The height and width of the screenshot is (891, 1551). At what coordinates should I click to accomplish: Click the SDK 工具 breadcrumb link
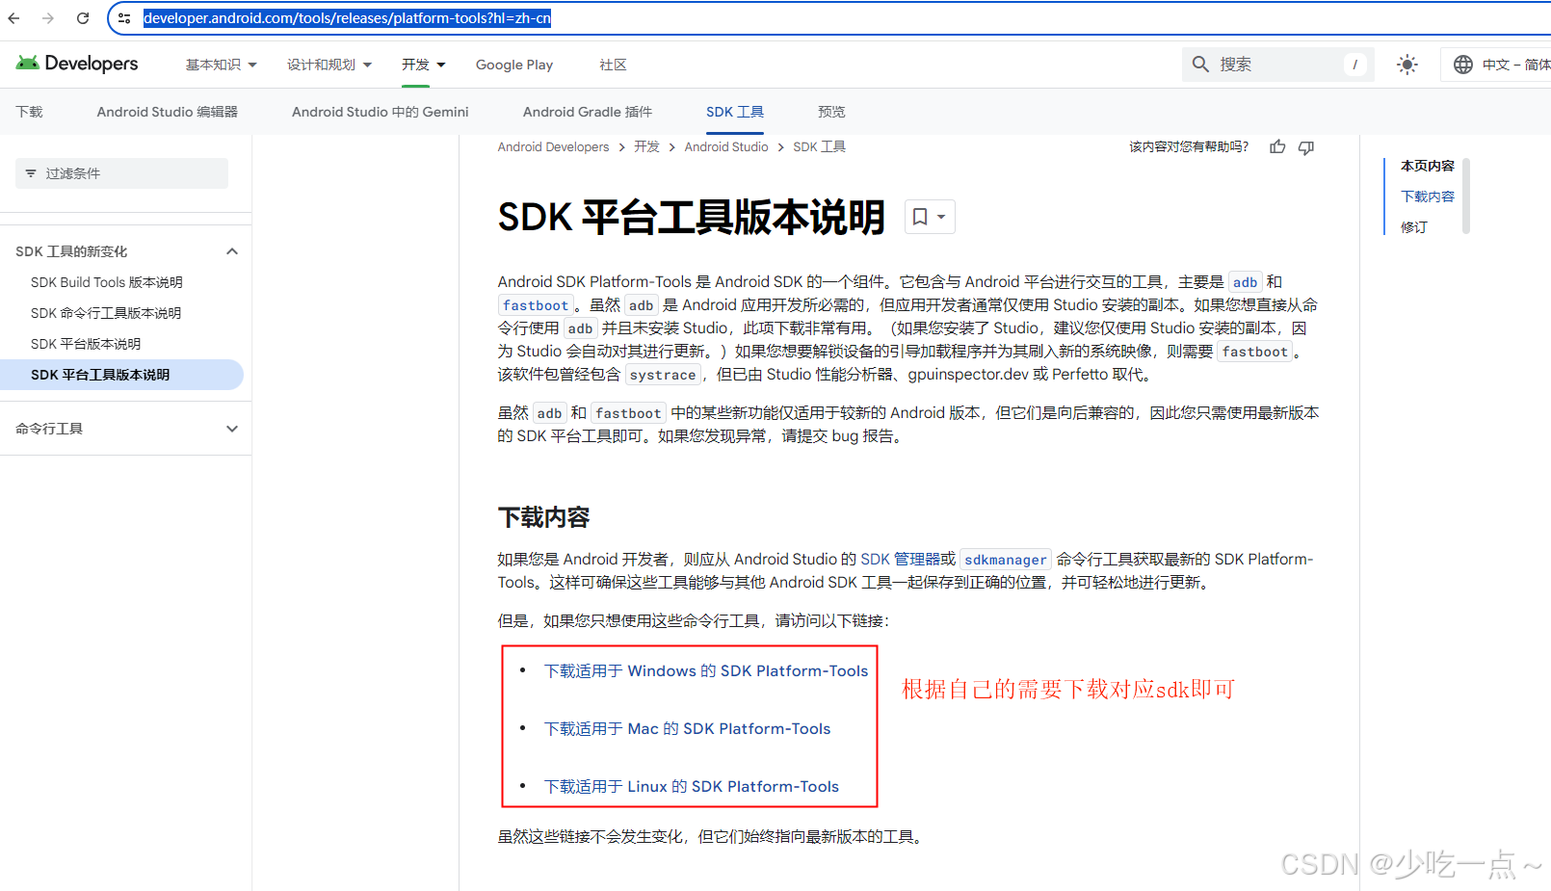click(820, 146)
